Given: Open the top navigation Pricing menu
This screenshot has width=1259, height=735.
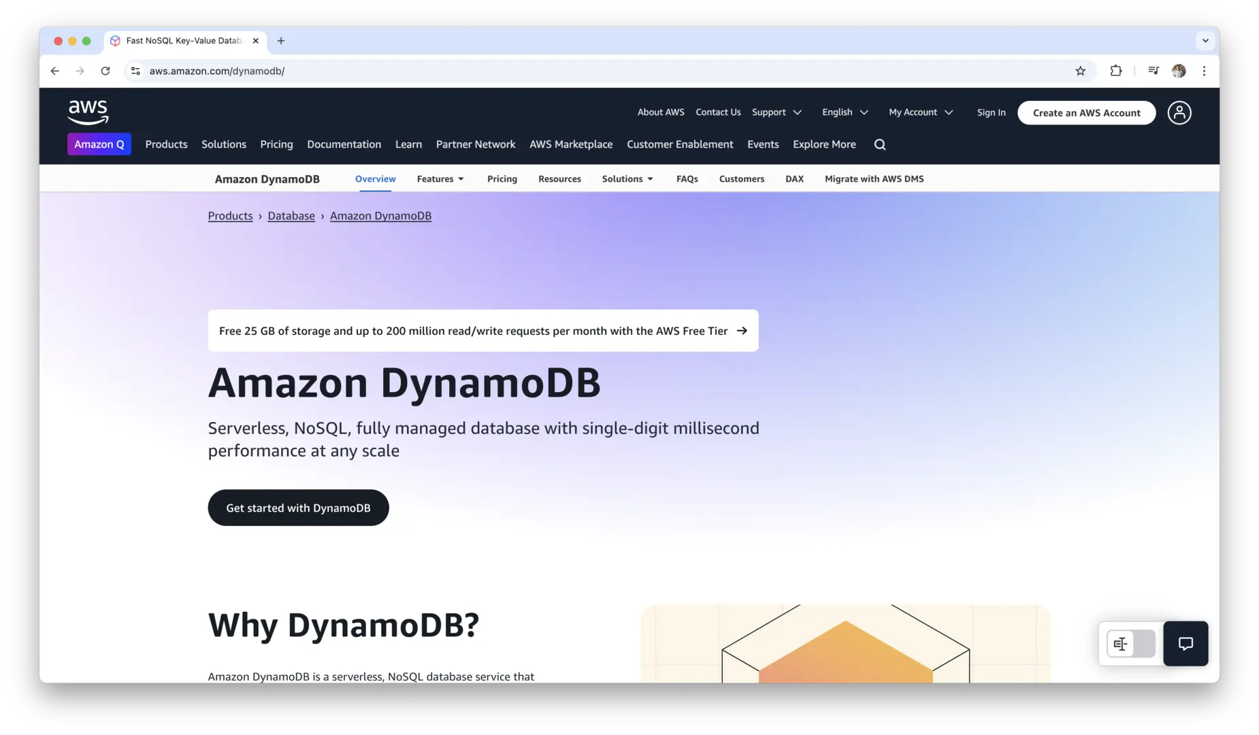Looking at the screenshot, I should tap(276, 144).
